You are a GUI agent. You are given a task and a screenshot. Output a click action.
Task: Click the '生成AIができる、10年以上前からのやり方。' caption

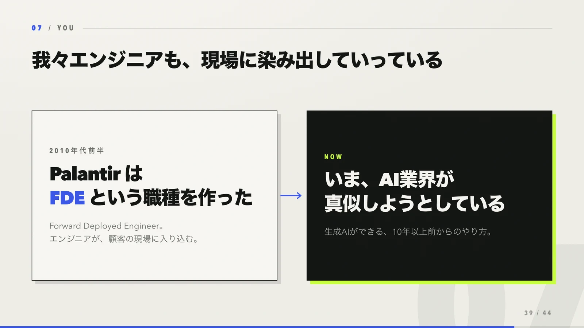(408, 232)
